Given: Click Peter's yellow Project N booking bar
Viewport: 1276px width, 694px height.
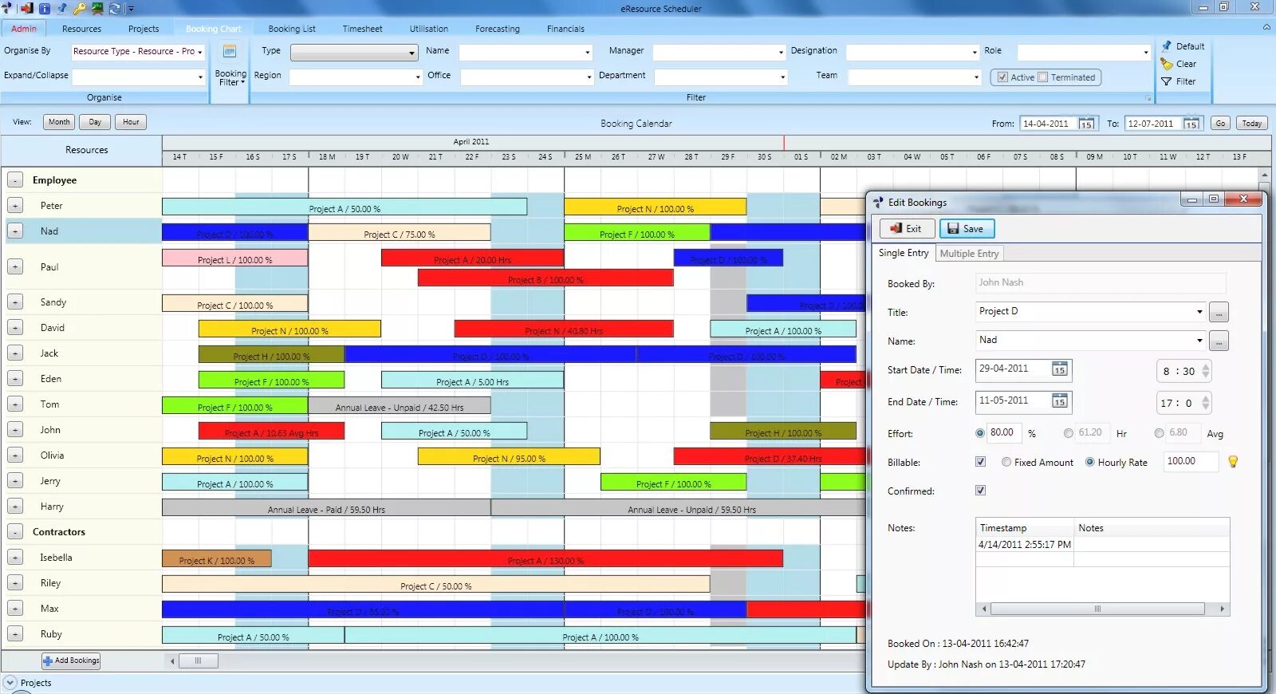Looking at the screenshot, I should tap(655, 207).
